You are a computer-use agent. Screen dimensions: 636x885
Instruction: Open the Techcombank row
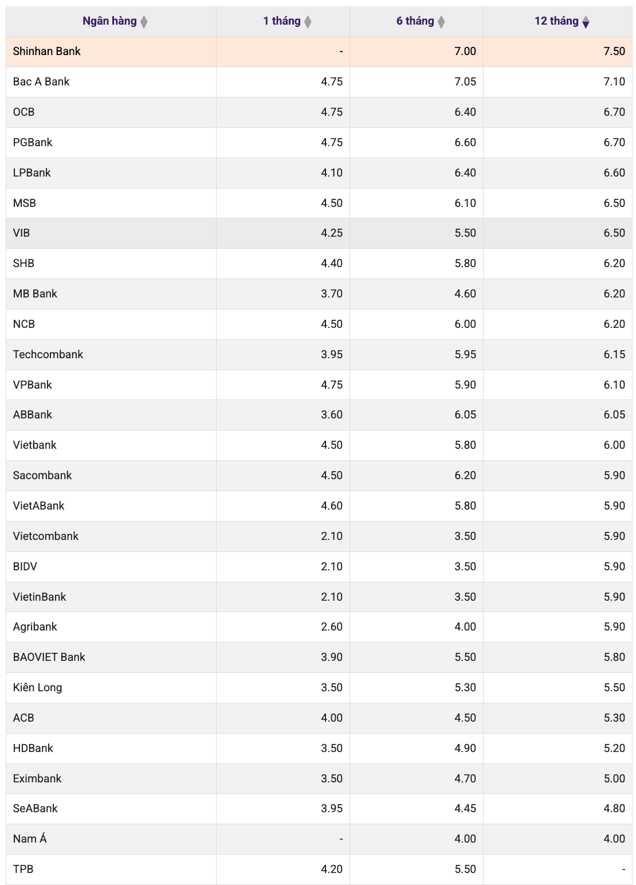pyautogui.click(x=319, y=354)
